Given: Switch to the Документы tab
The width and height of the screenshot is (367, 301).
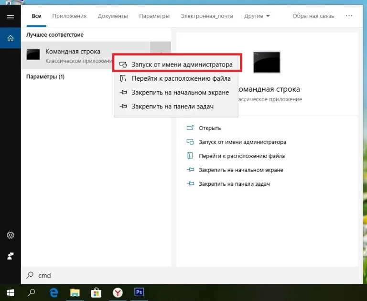Looking at the screenshot, I should pyautogui.click(x=113, y=16).
